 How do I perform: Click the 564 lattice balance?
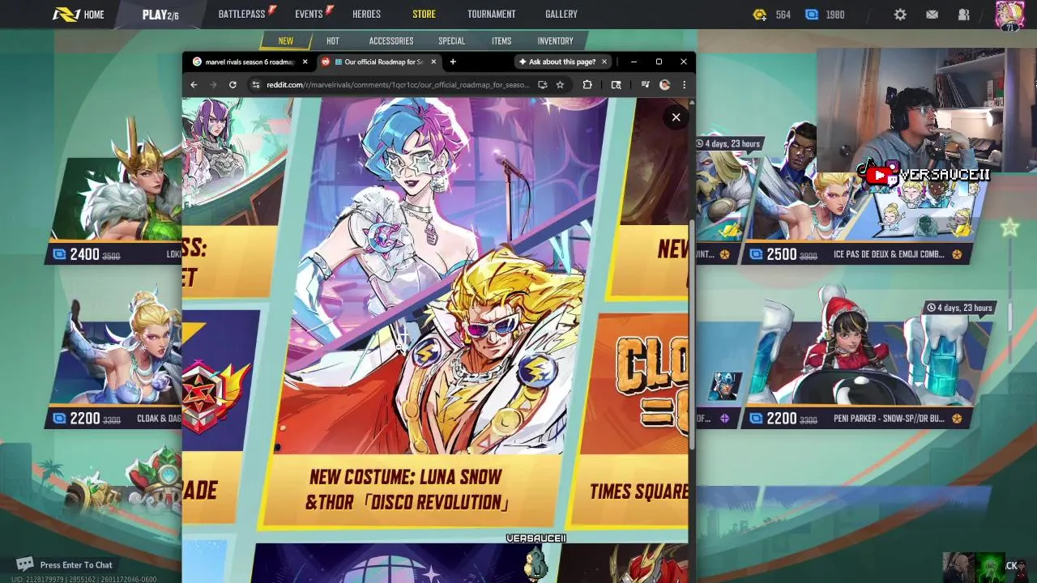[783, 15]
